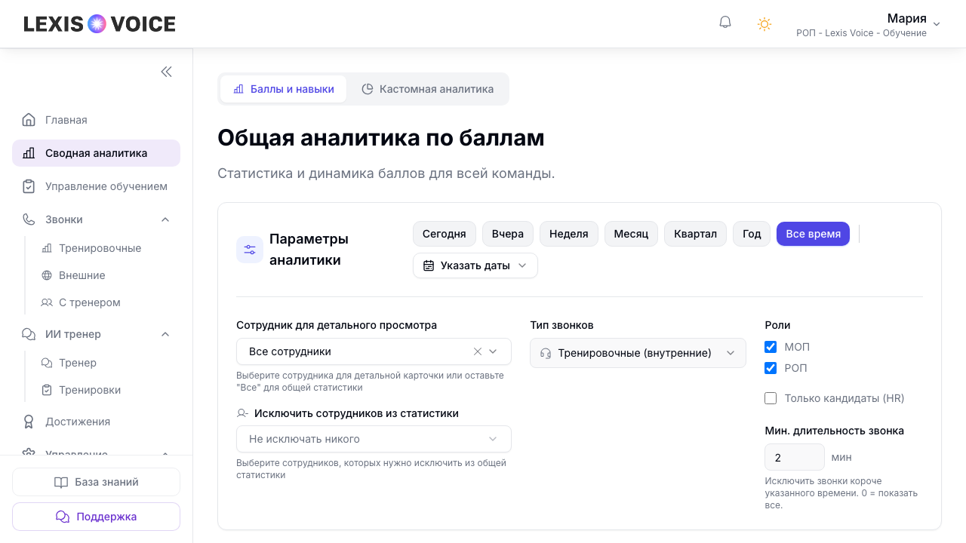Viewport: 966px width, 543px height.
Task: Open the notifications bell
Action: [x=725, y=23]
